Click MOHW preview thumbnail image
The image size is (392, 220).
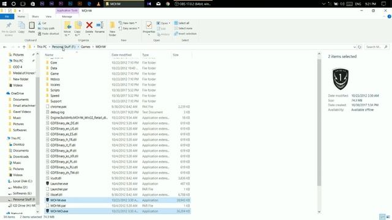pyautogui.click(x=341, y=79)
